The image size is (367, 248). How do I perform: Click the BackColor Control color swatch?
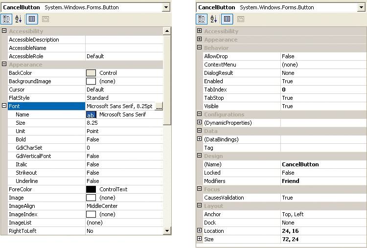click(91, 73)
